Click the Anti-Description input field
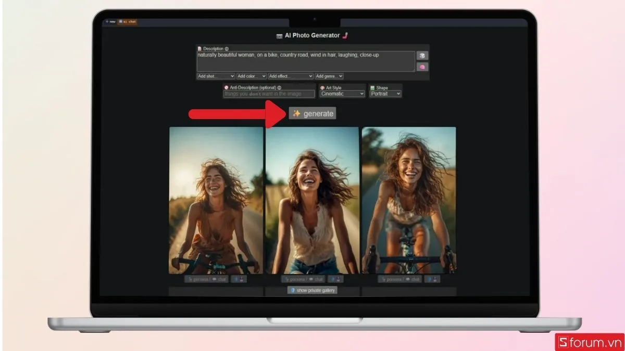625x351 pixels. click(x=269, y=94)
